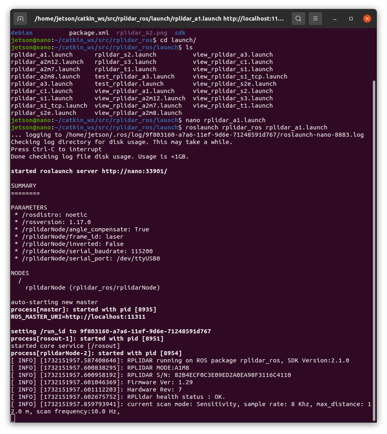Click rplidar_a2m8.launch file name
Viewport: 387px width, 434px height.
pyautogui.click(x=45, y=77)
